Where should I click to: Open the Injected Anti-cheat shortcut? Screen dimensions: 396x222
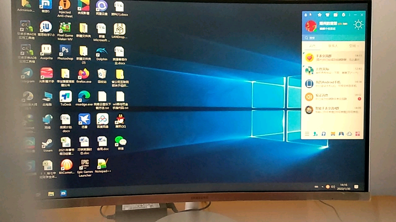[65, 9]
